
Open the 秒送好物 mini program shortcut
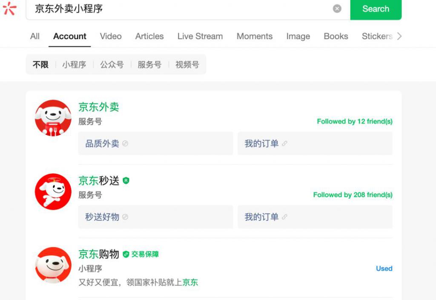click(156, 217)
